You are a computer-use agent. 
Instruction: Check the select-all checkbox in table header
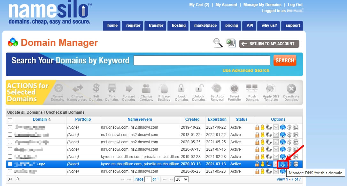click(10, 120)
